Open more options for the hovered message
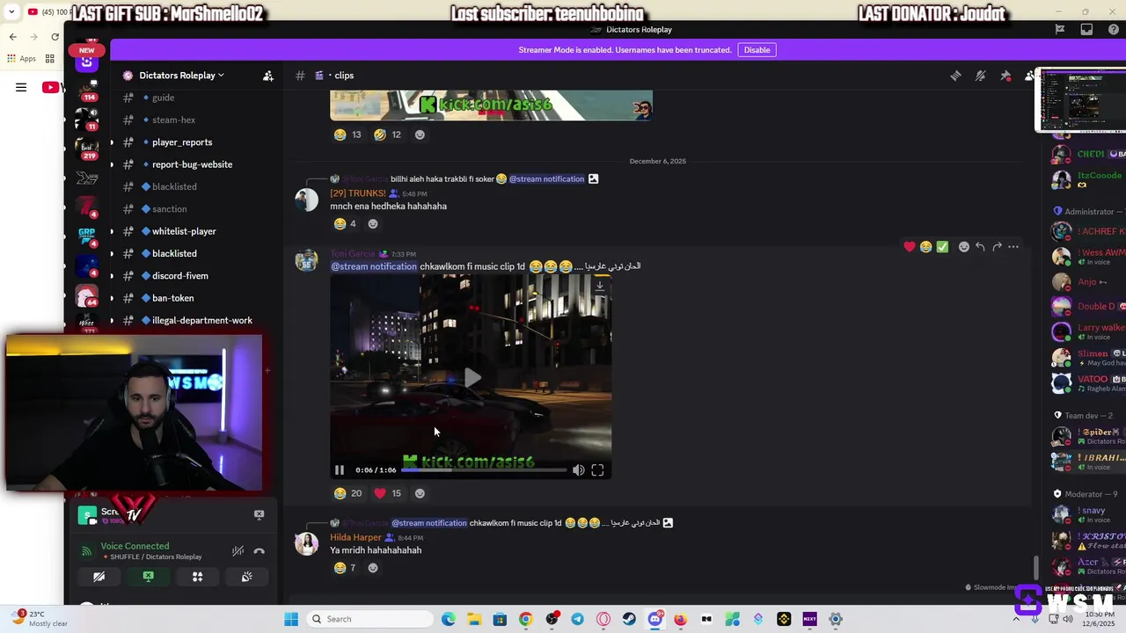The height and width of the screenshot is (633, 1126). point(1013,247)
